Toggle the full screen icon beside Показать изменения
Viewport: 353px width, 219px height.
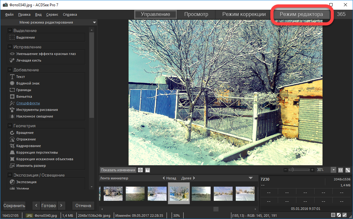pos(141,170)
